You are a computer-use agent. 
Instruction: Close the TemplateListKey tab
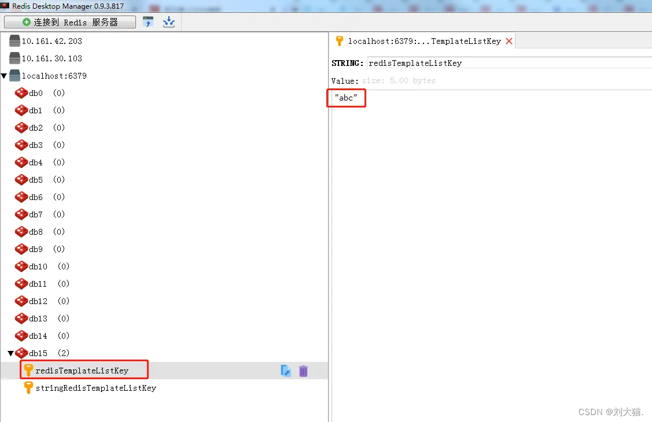[509, 41]
